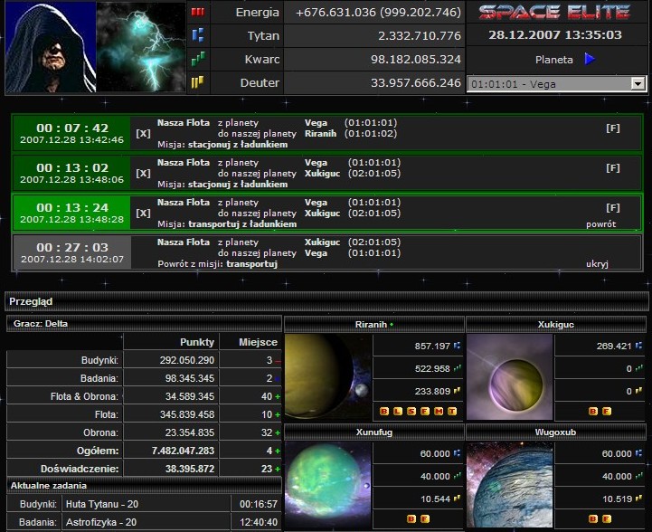The width and height of the screenshot is (652, 532).
Task: Click the S icon under Riranih planet
Action: pos(411,411)
